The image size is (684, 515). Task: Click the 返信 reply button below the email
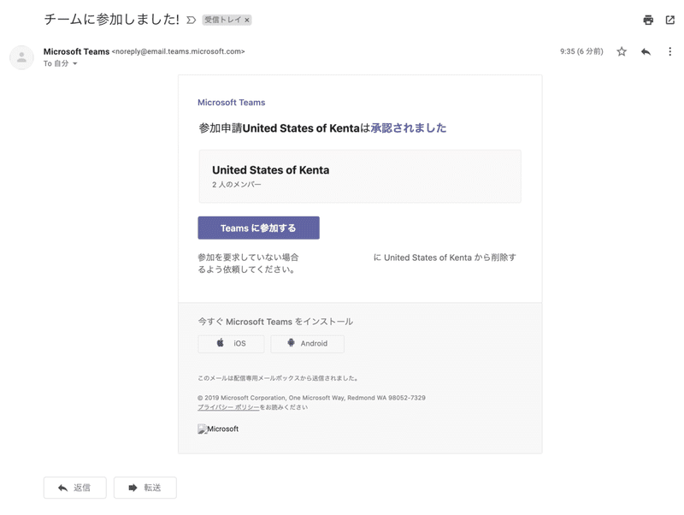click(x=75, y=488)
